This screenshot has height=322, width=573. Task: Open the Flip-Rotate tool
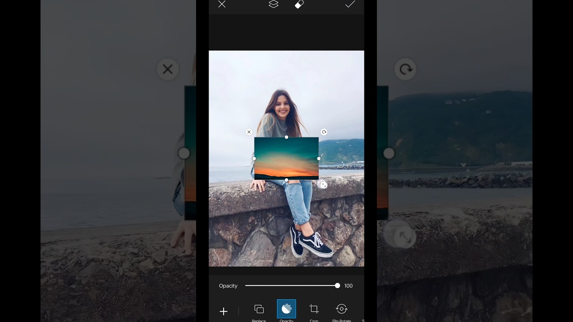[x=342, y=312]
